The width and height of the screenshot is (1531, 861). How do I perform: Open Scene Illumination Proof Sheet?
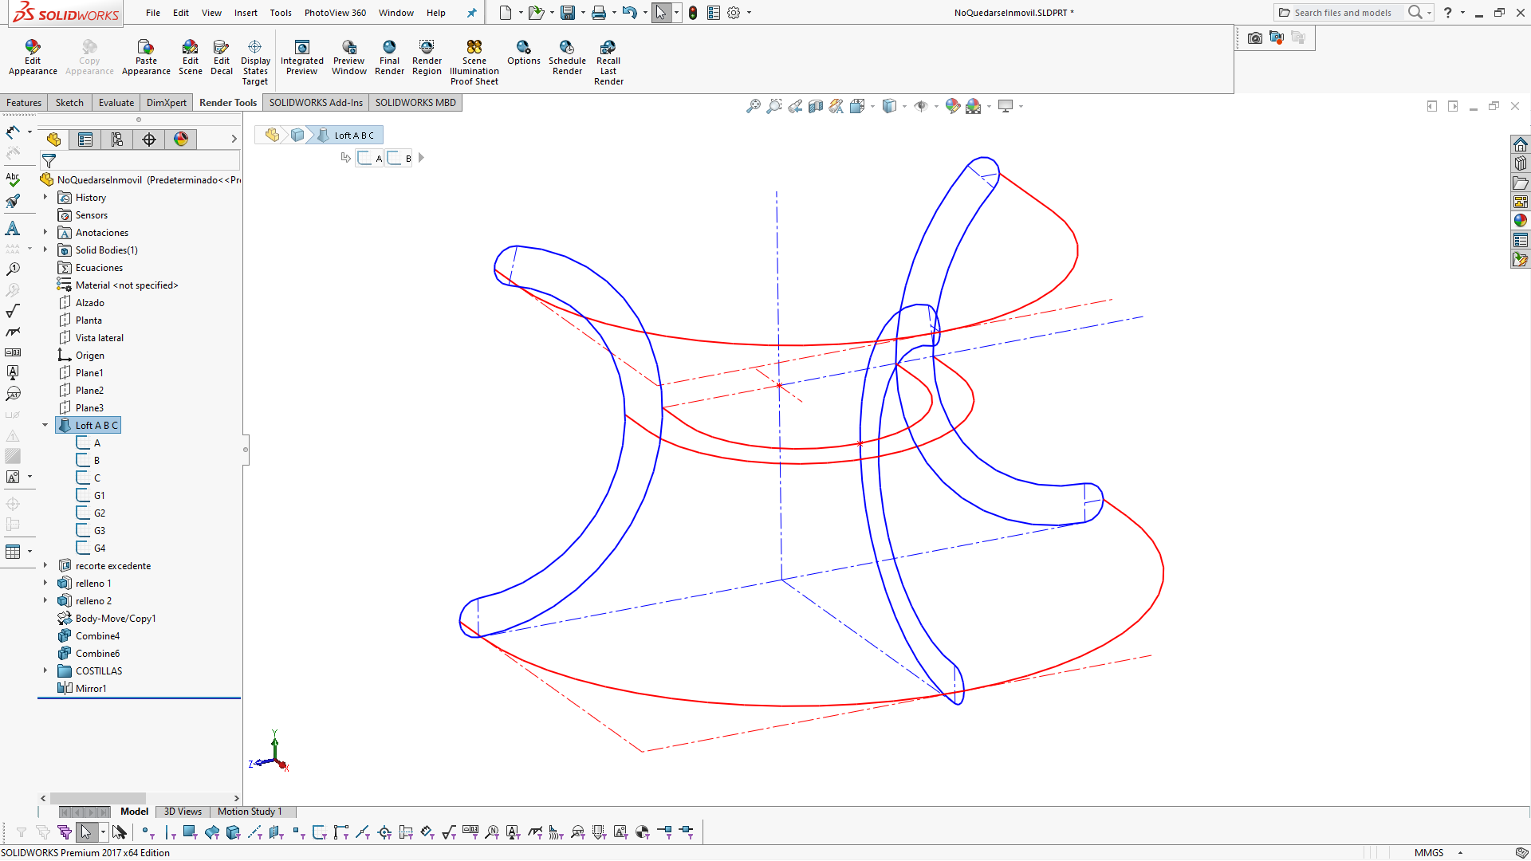pyautogui.click(x=474, y=63)
